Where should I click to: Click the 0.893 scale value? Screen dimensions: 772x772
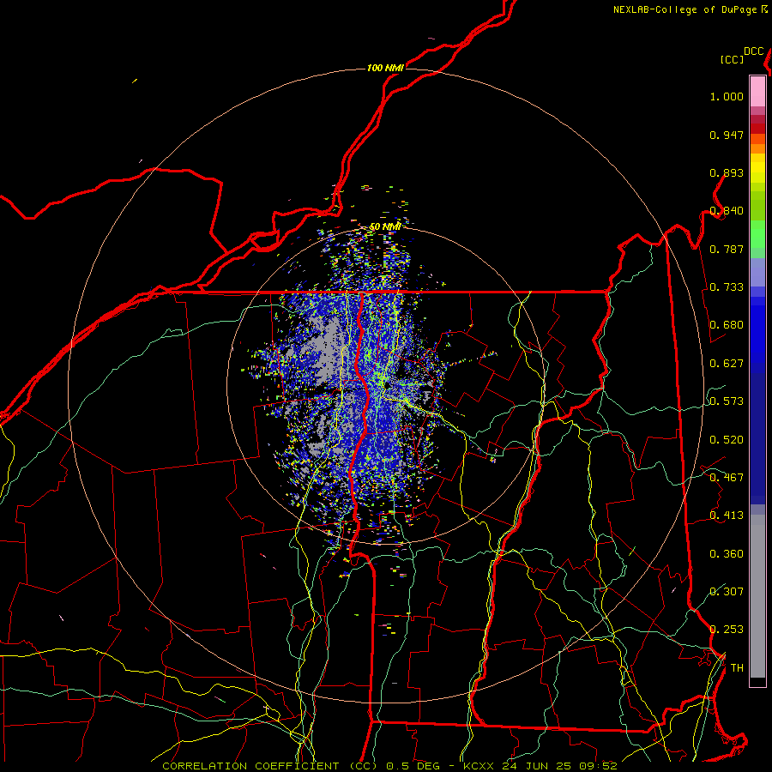coord(727,172)
